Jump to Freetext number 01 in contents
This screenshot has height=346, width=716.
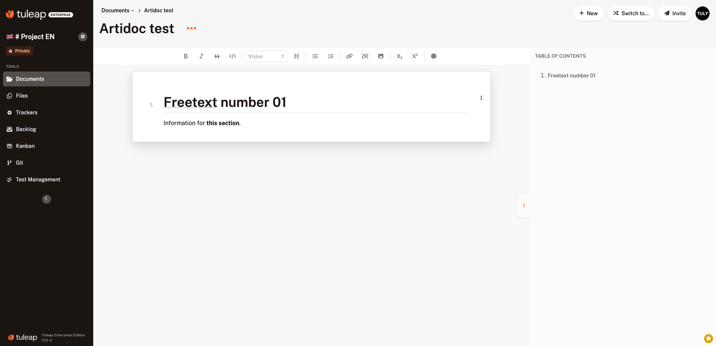coord(571,76)
